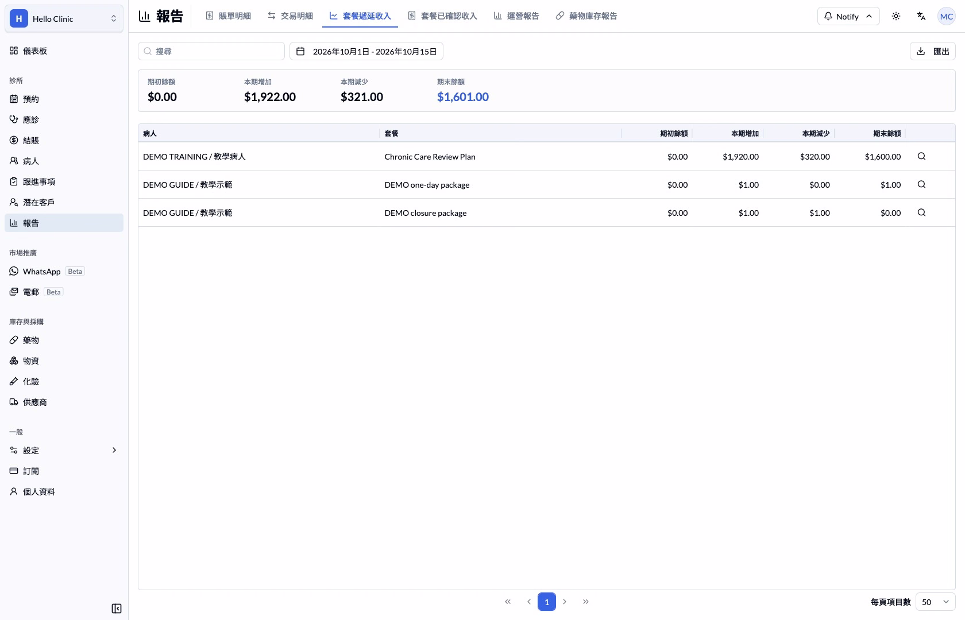Open the Hello Clinic switcher dropdown

click(64, 19)
